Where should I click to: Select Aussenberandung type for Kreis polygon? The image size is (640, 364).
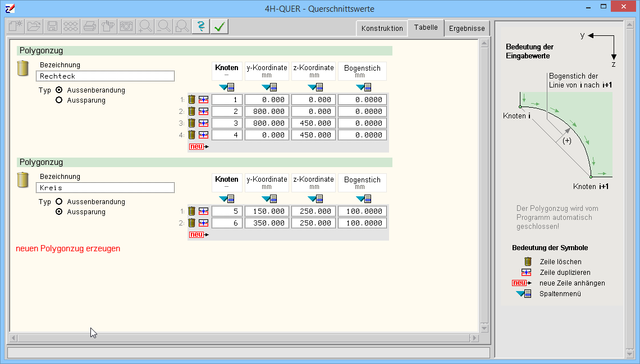(59, 202)
